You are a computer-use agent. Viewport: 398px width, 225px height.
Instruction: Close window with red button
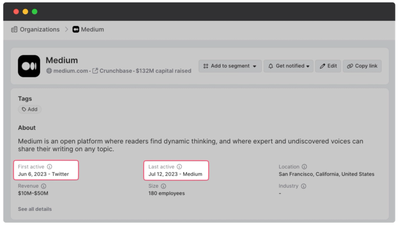[16, 12]
